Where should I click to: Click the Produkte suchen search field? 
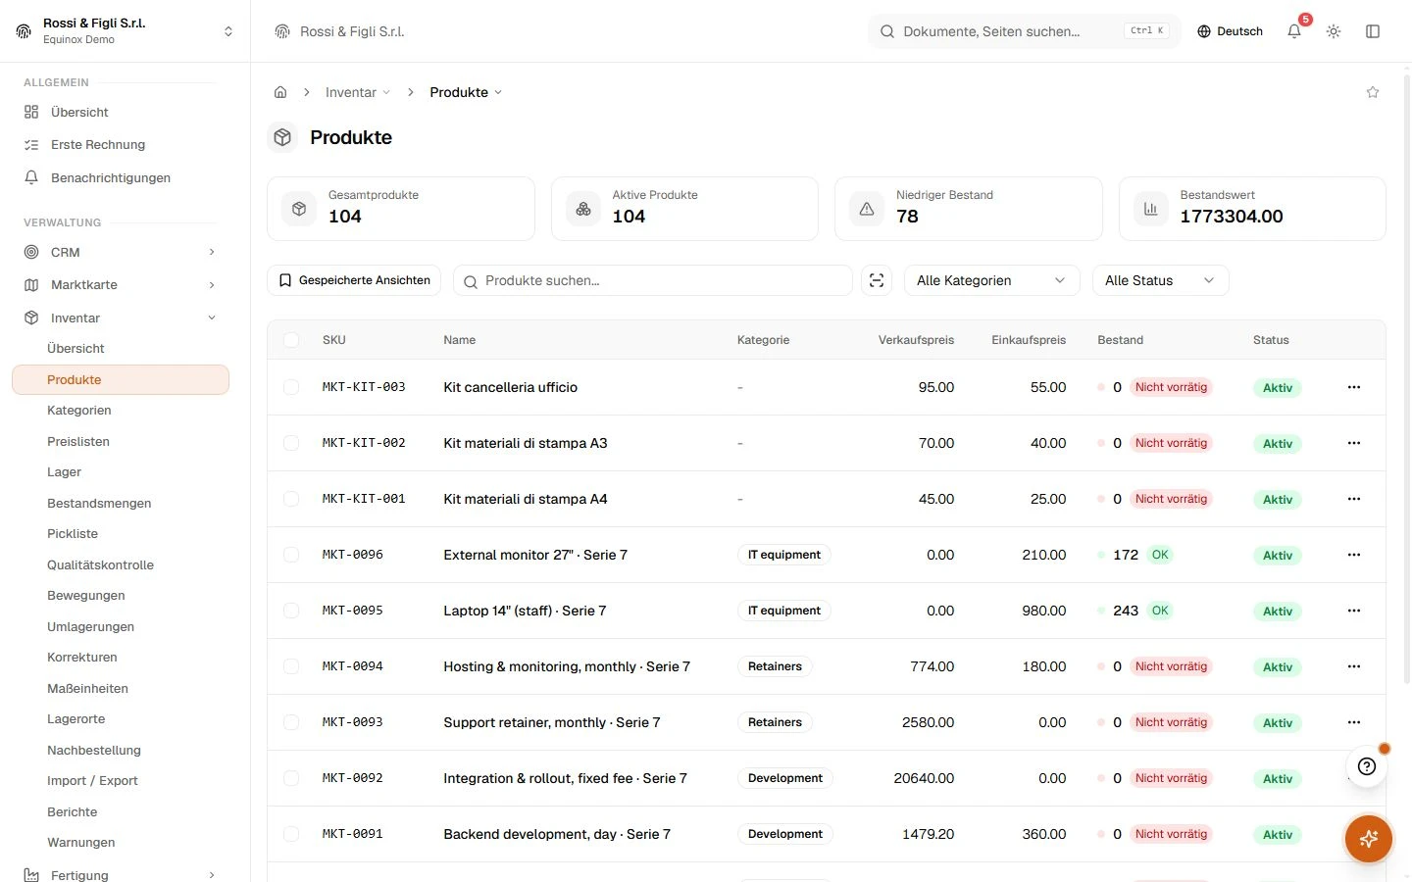click(x=652, y=280)
